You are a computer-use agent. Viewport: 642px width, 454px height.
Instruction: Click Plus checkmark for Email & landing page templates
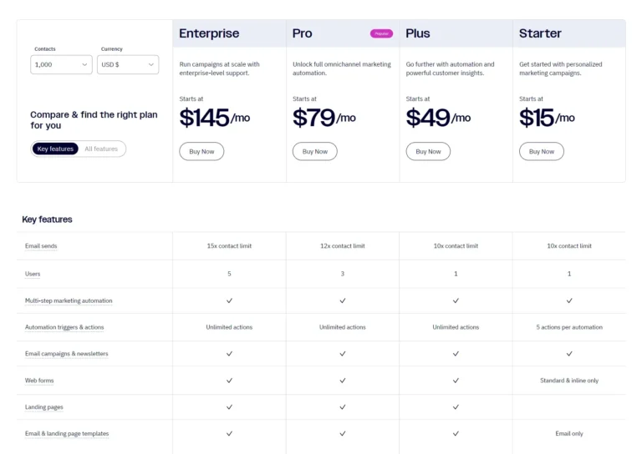456,434
